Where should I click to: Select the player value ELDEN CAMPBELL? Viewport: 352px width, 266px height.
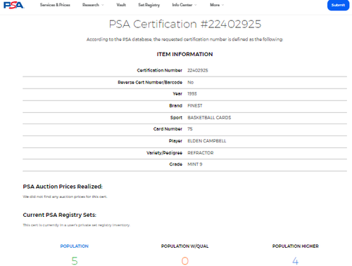[x=207, y=141]
